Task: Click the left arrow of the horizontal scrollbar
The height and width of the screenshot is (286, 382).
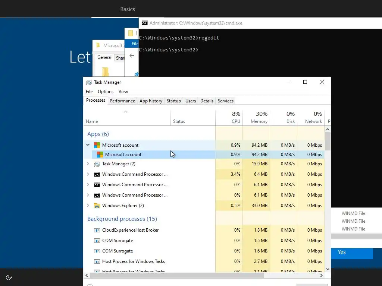Action: tap(87, 276)
